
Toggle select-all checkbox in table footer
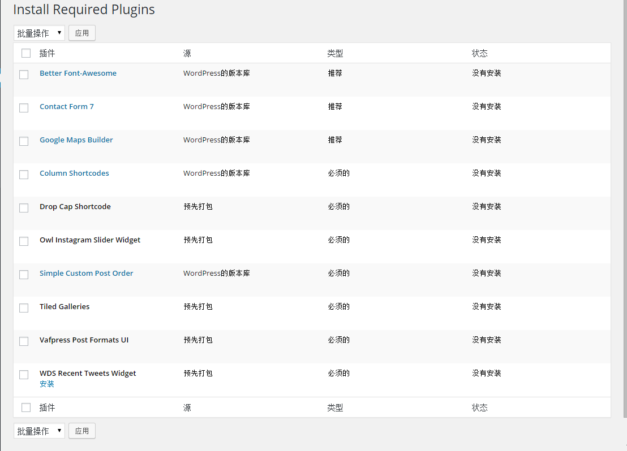pyautogui.click(x=26, y=407)
